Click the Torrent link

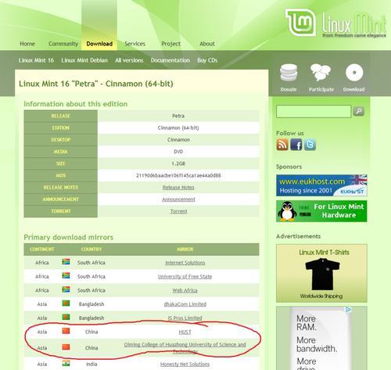(x=178, y=211)
